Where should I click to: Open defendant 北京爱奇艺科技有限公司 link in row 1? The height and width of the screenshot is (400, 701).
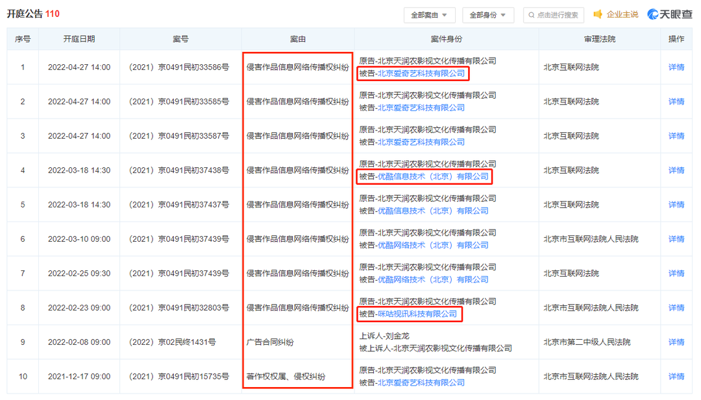421,73
